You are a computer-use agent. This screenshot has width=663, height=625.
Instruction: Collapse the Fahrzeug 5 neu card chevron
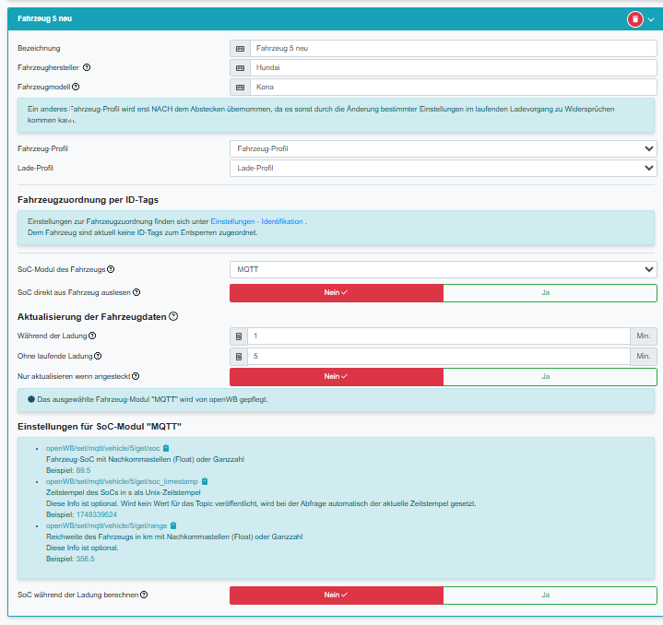tap(651, 18)
